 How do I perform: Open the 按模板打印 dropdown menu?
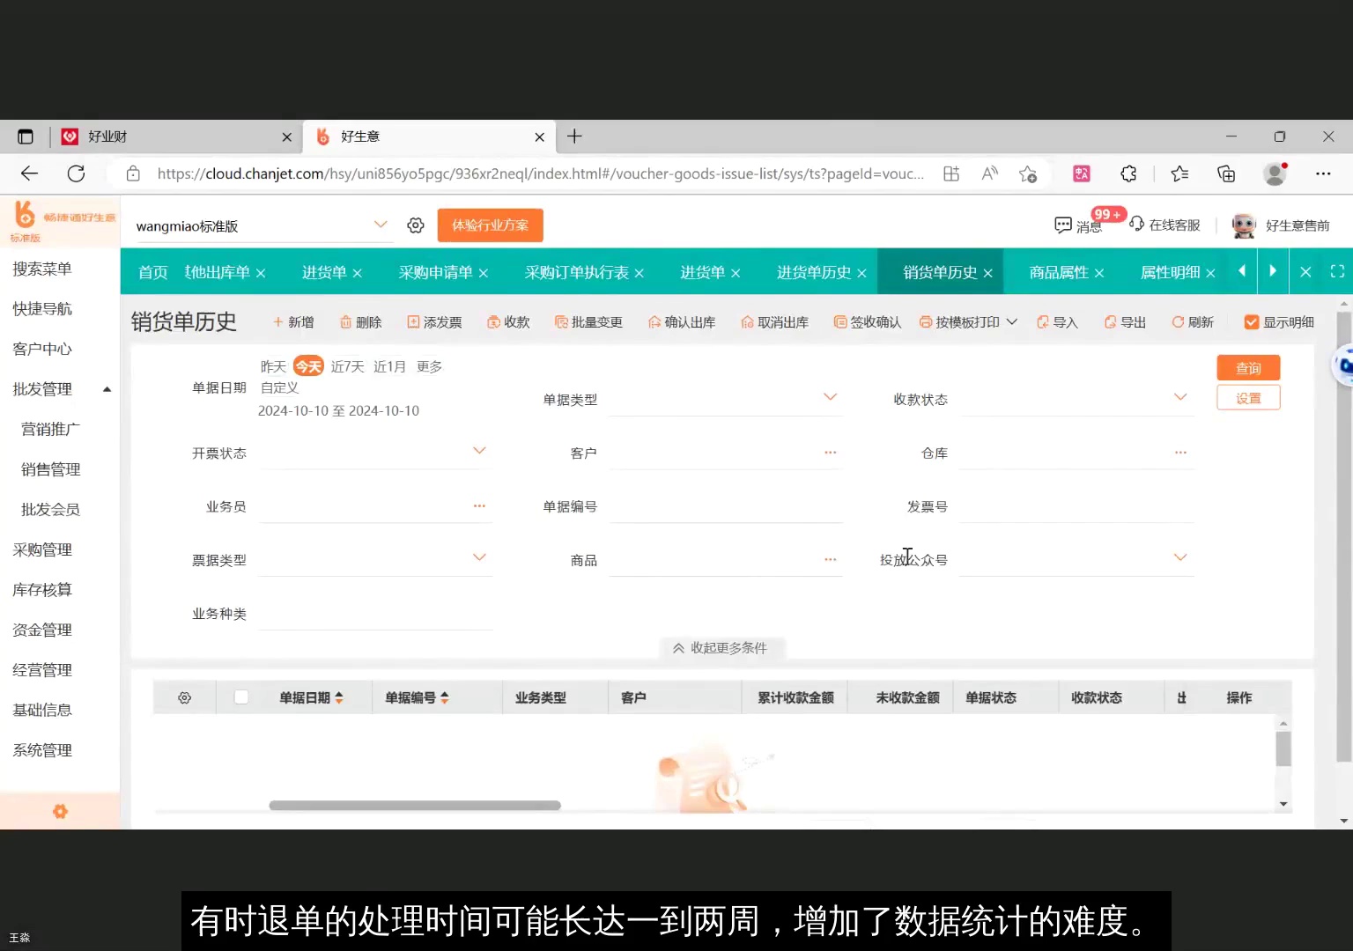click(x=967, y=321)
